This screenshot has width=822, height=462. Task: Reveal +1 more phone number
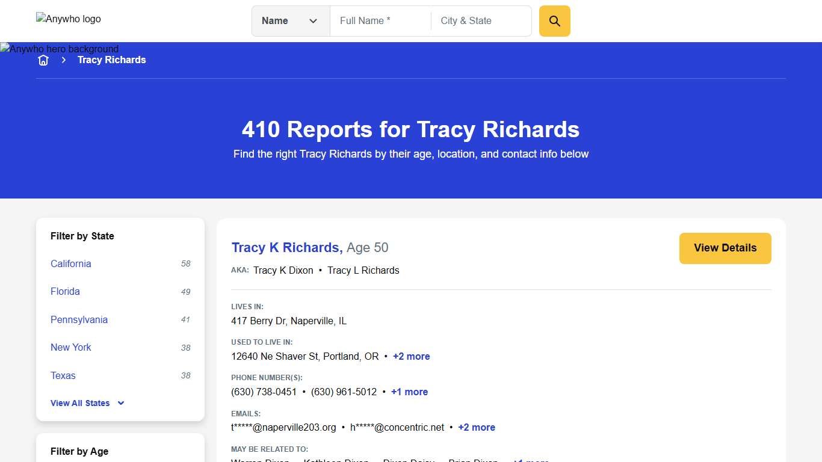pos(409,392)
